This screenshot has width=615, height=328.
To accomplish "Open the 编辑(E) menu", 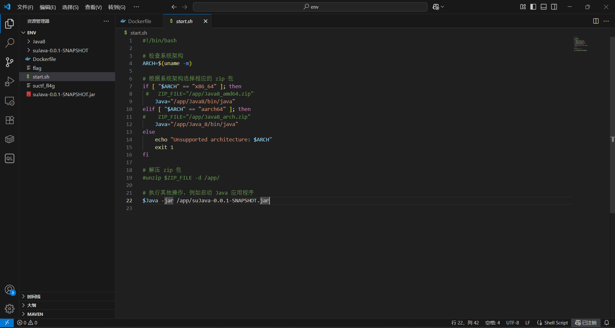I will coord(48,7).
